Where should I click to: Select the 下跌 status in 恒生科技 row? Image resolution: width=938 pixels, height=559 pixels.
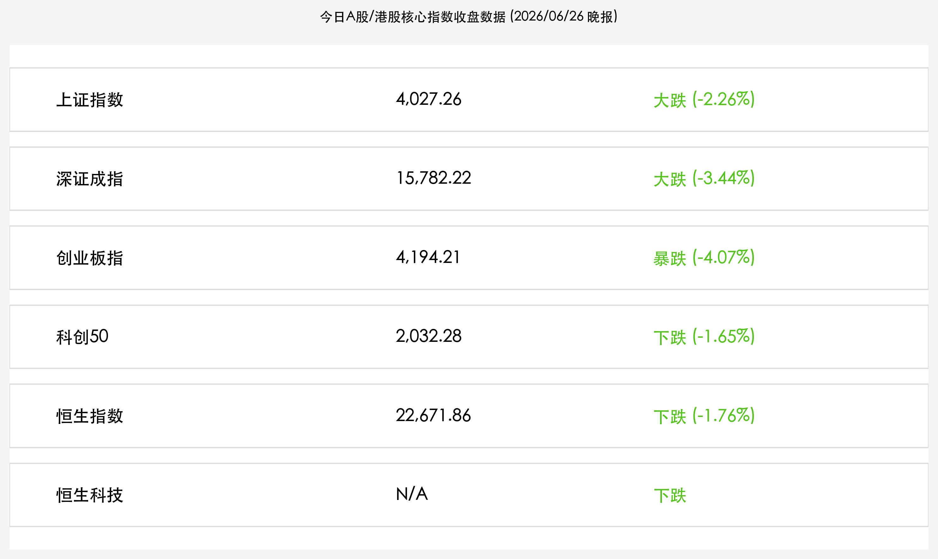click(670, 496)
